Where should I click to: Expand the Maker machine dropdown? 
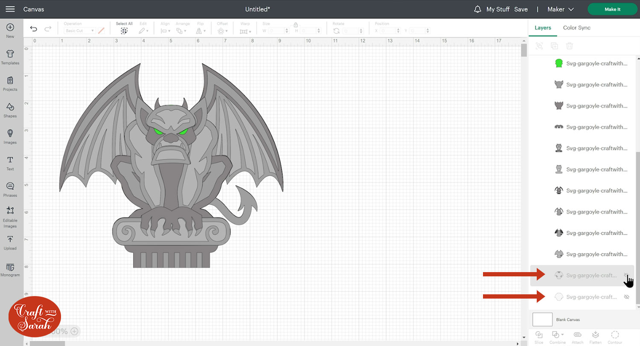561,9
